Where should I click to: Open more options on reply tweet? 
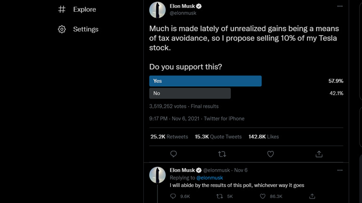pos(340,170)
